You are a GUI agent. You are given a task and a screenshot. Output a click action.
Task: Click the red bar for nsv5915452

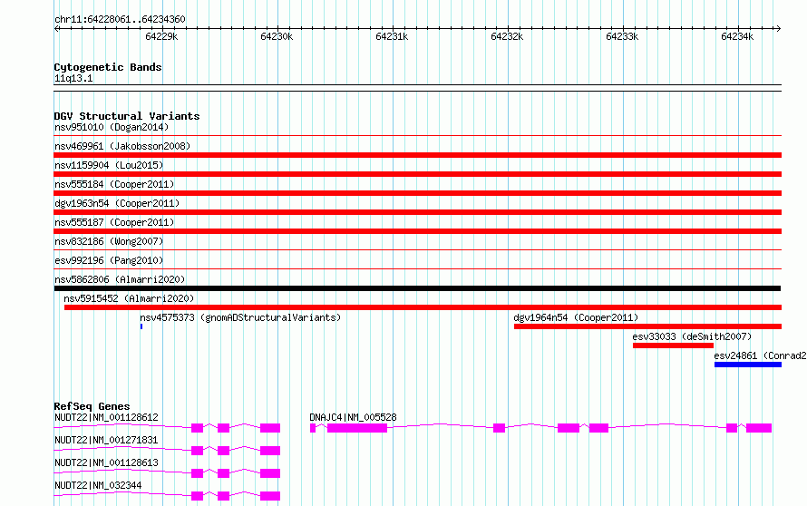pyautogui.click(x=423, y=307)
